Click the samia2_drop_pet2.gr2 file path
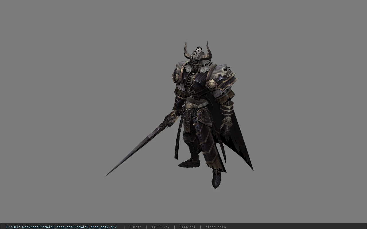This screenshot has height=229, width=367. pyautogui.click(x=61, y=227)
